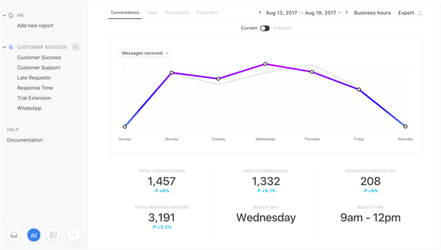Screen dimensions: 441x250
Task: Click the Business hours button
Action: click(x=372, y=13)
